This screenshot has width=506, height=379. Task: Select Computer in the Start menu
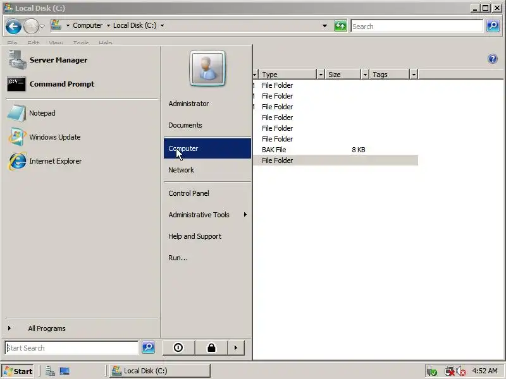(x=207, y=148)
